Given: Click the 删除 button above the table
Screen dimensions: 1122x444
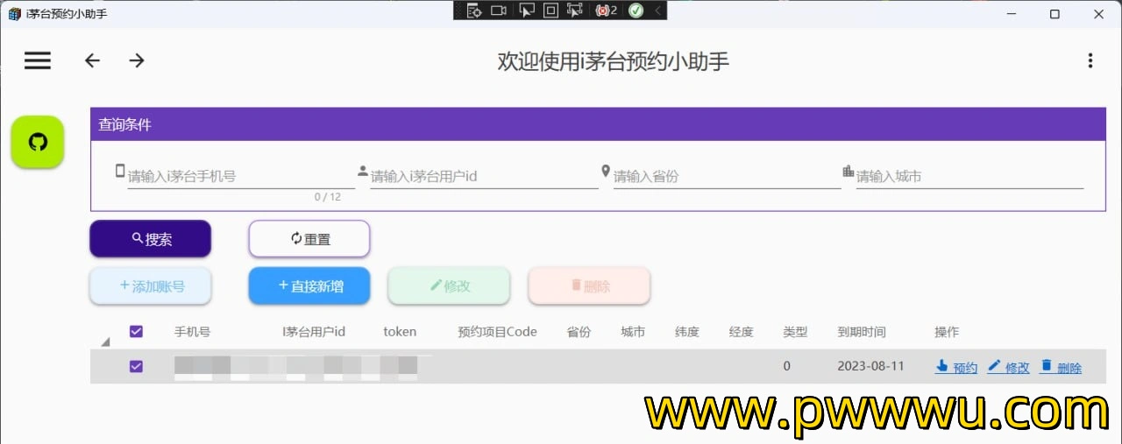Looking at the screenshot, I should [589, 285].
